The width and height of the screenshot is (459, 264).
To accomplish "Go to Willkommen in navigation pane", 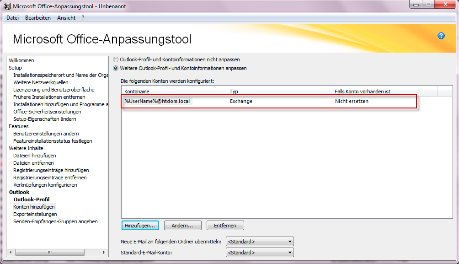I will [21, 60].
